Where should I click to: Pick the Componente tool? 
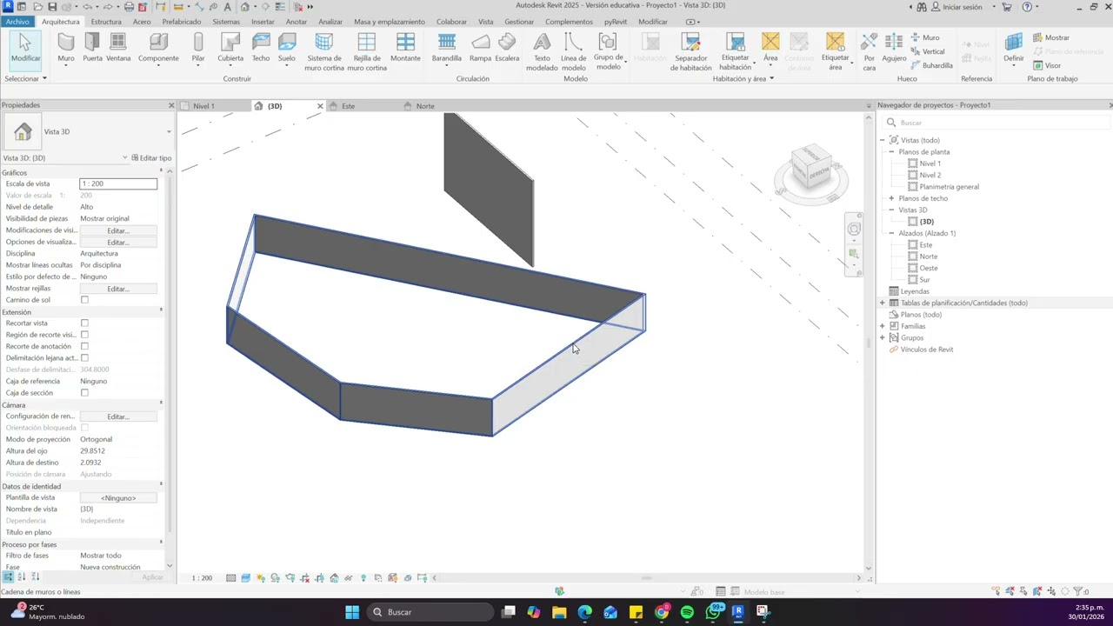[158, 48]
